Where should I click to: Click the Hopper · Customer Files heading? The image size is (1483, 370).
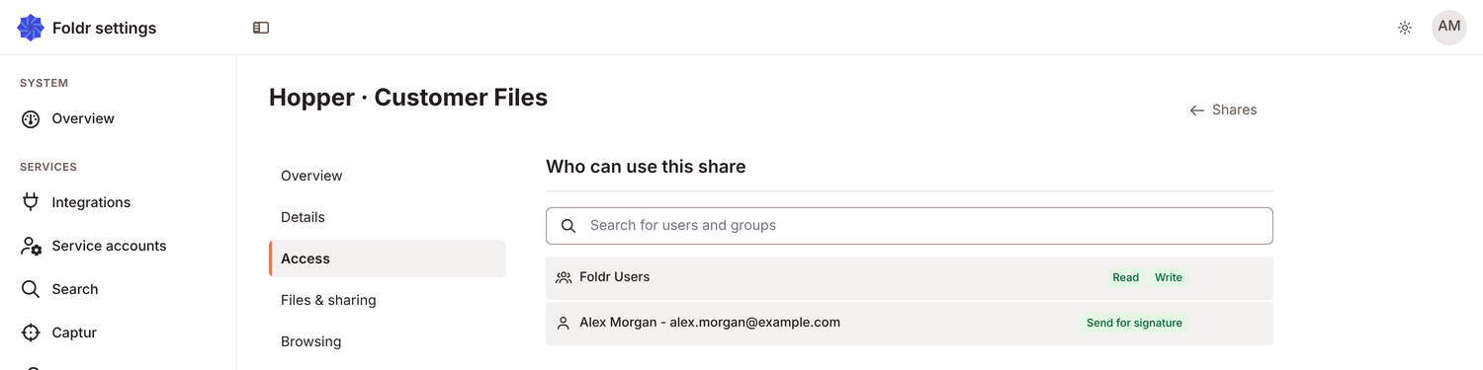tap(408, 98)
